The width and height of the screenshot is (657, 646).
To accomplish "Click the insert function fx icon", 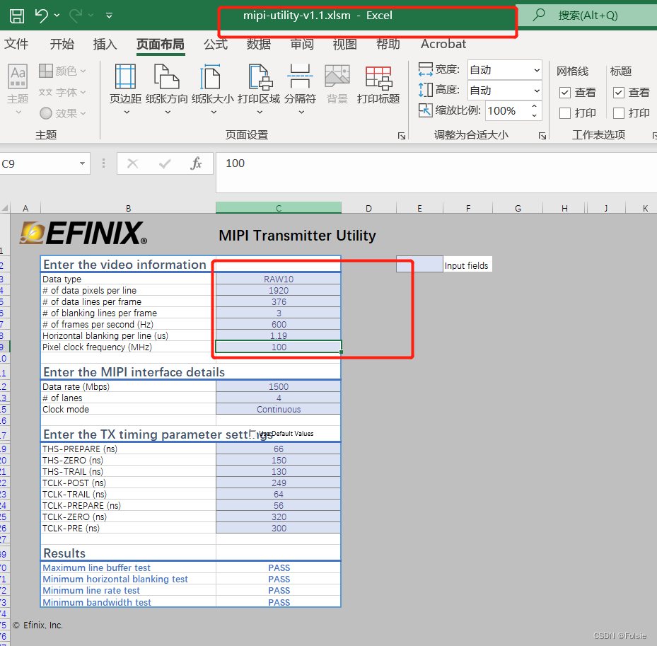I will point(196,163).
